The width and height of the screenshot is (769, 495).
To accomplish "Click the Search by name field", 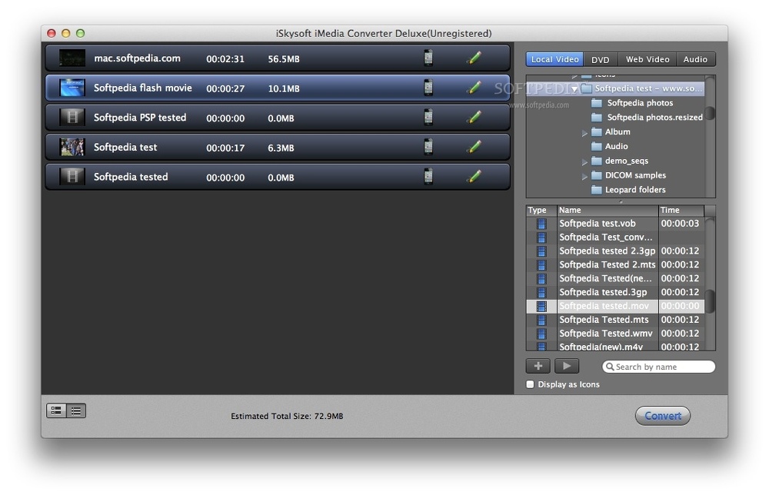I will [x=659, y=367].
